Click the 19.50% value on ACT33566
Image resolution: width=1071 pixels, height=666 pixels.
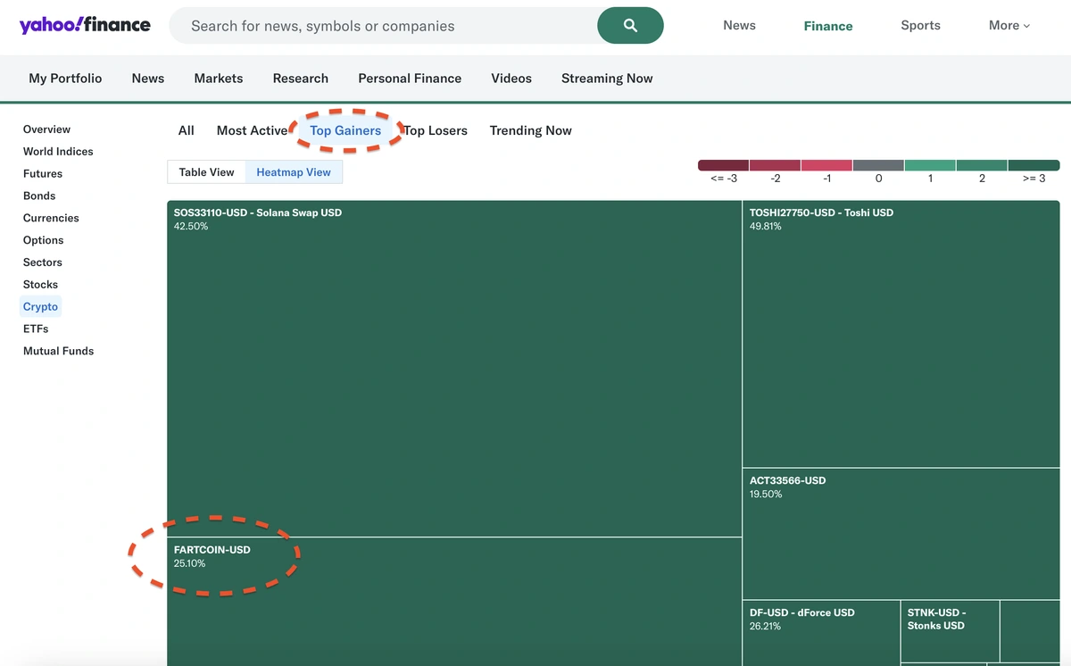766,495
